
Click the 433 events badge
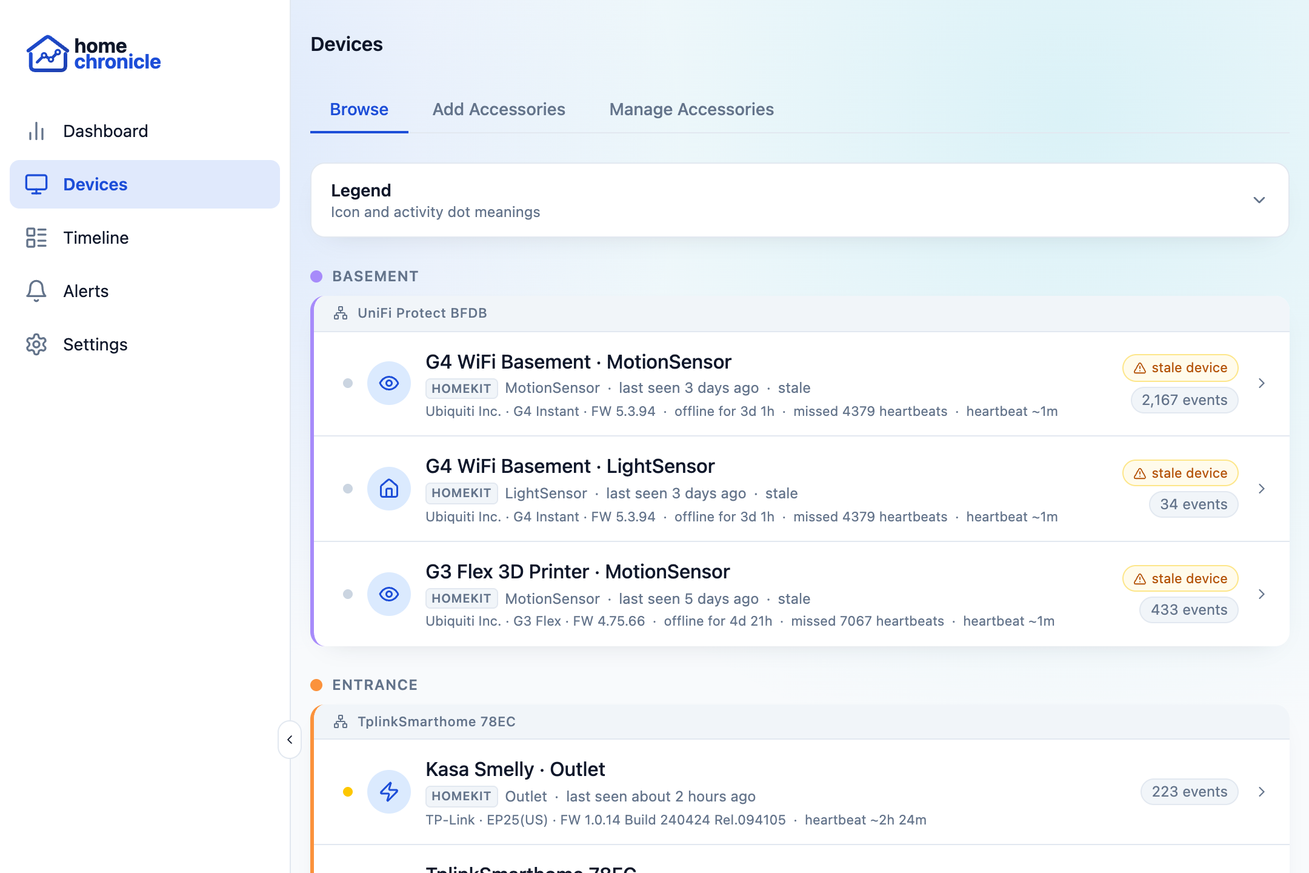(1189, 610)
